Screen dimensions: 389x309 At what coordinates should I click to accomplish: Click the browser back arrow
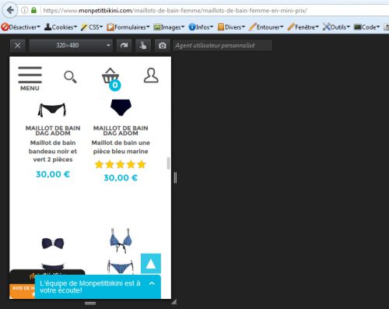(10, 10)
